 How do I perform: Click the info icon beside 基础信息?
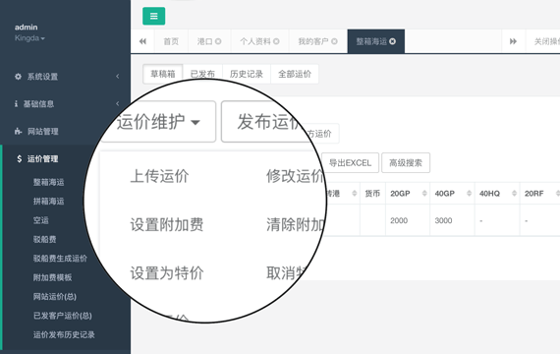(x=16, y=103)
